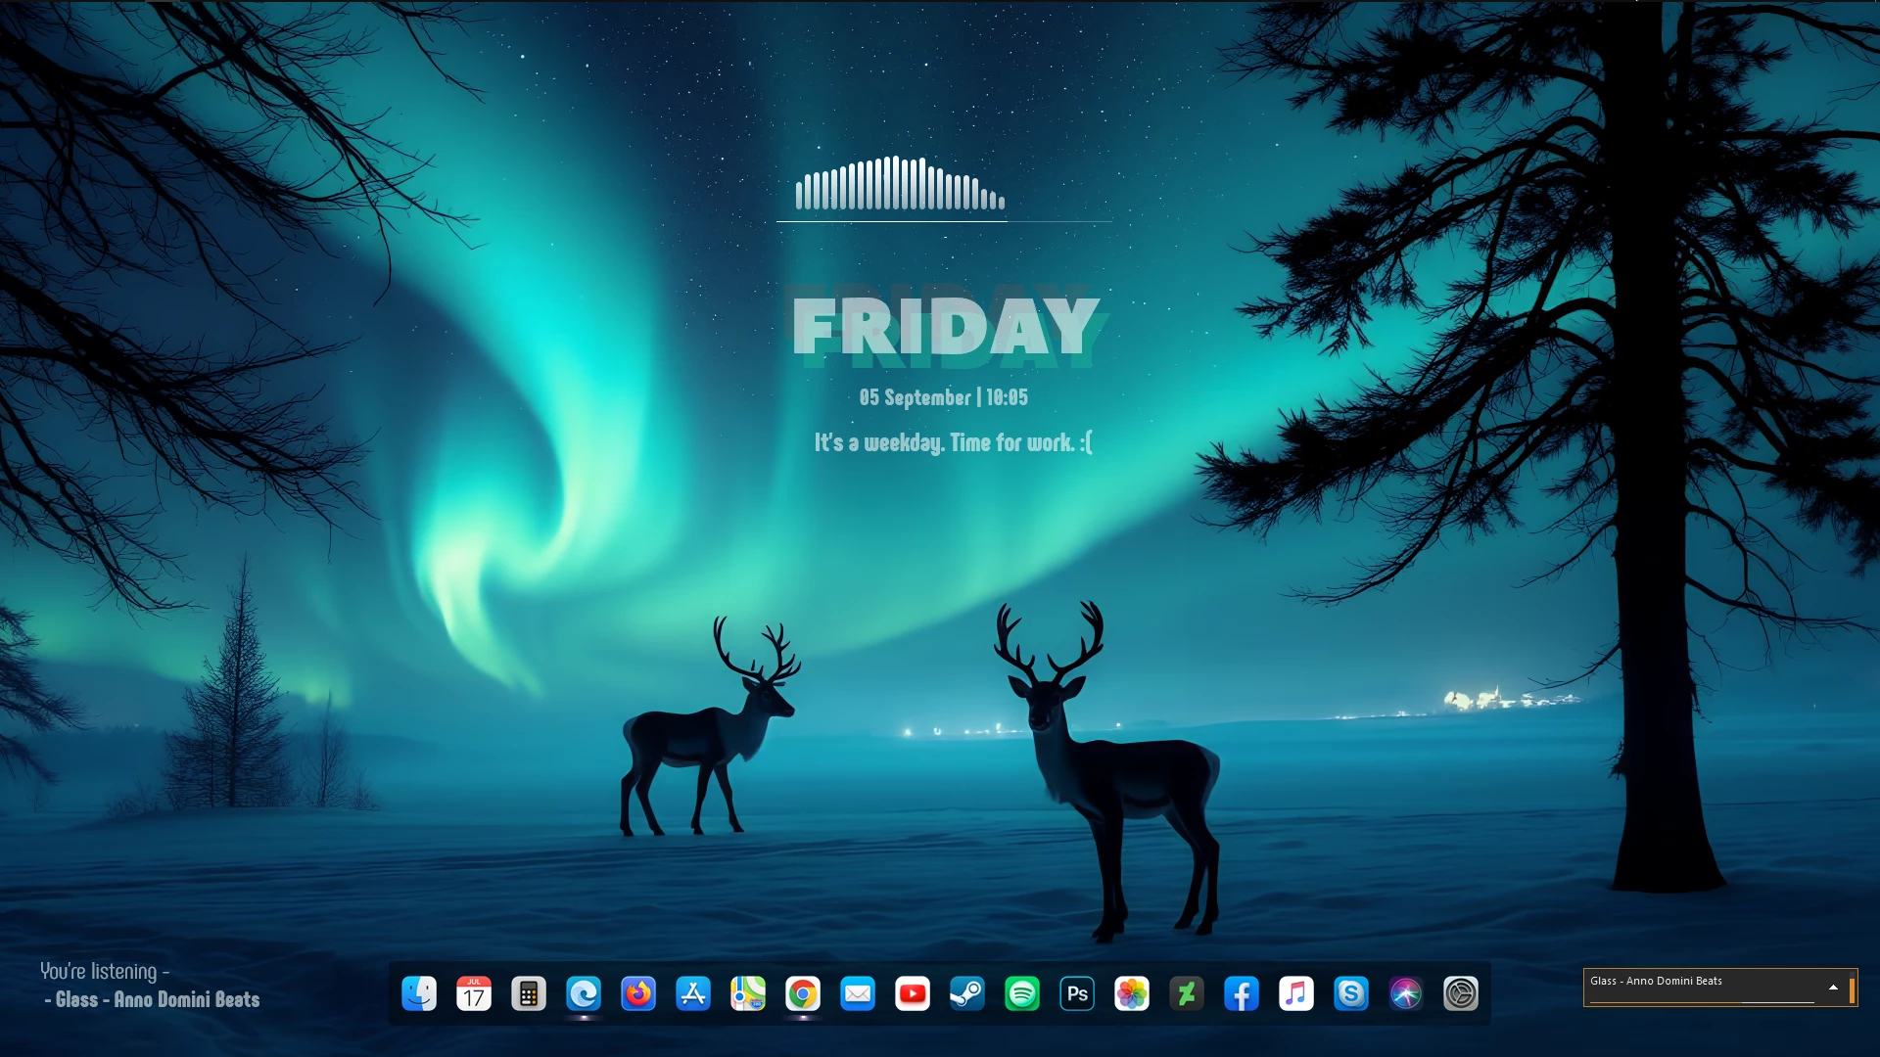Viewport: 1880px width, 1057px height.
Task: Open System Preferences gear icon
Action: 1461,993
